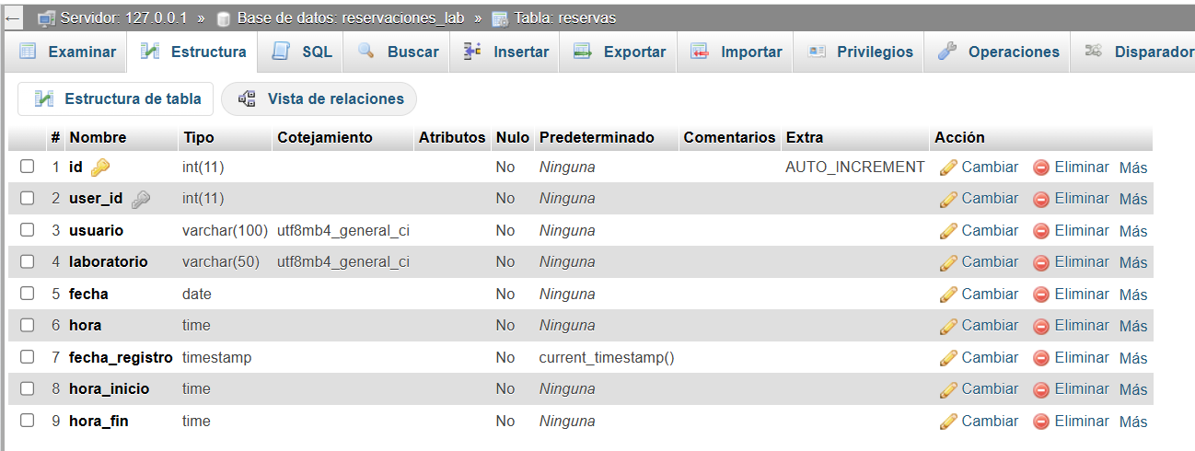The image size is (1195, 451).
Task: Show Más options for the fecha_registro row
Action: coord(1133,358)
